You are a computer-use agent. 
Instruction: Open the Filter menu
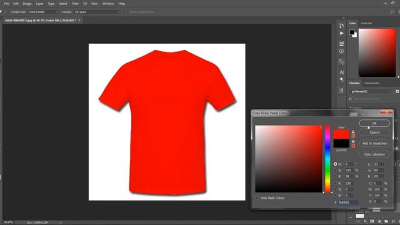pos(75,4)
